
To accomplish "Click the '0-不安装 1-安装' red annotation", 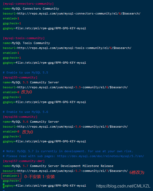I will tap(39, 177).
